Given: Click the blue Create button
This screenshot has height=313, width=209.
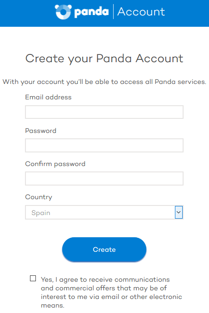Looking at the screenshot, I should [104, 249].
